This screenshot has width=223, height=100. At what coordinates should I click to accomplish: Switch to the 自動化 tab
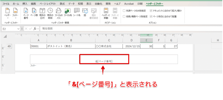pyautogui.click(x=98, y=4)
